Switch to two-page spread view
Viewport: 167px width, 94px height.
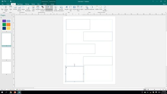point(148,90)
